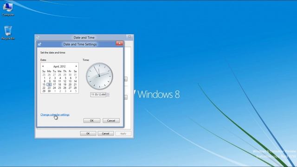Choose date 24 in the calendar
Image resolution: width=297 pixels, height=167 pixels.
click(x=54, y=88)
